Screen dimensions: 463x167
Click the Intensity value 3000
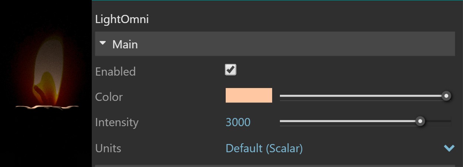pos(238,122)
